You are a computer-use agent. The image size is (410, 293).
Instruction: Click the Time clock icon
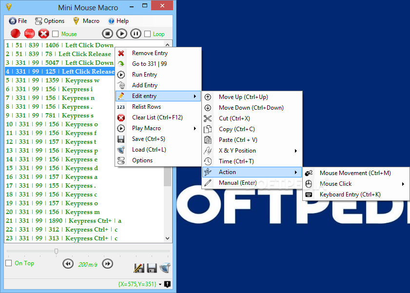pyautogui.click(x=208, y=161)
